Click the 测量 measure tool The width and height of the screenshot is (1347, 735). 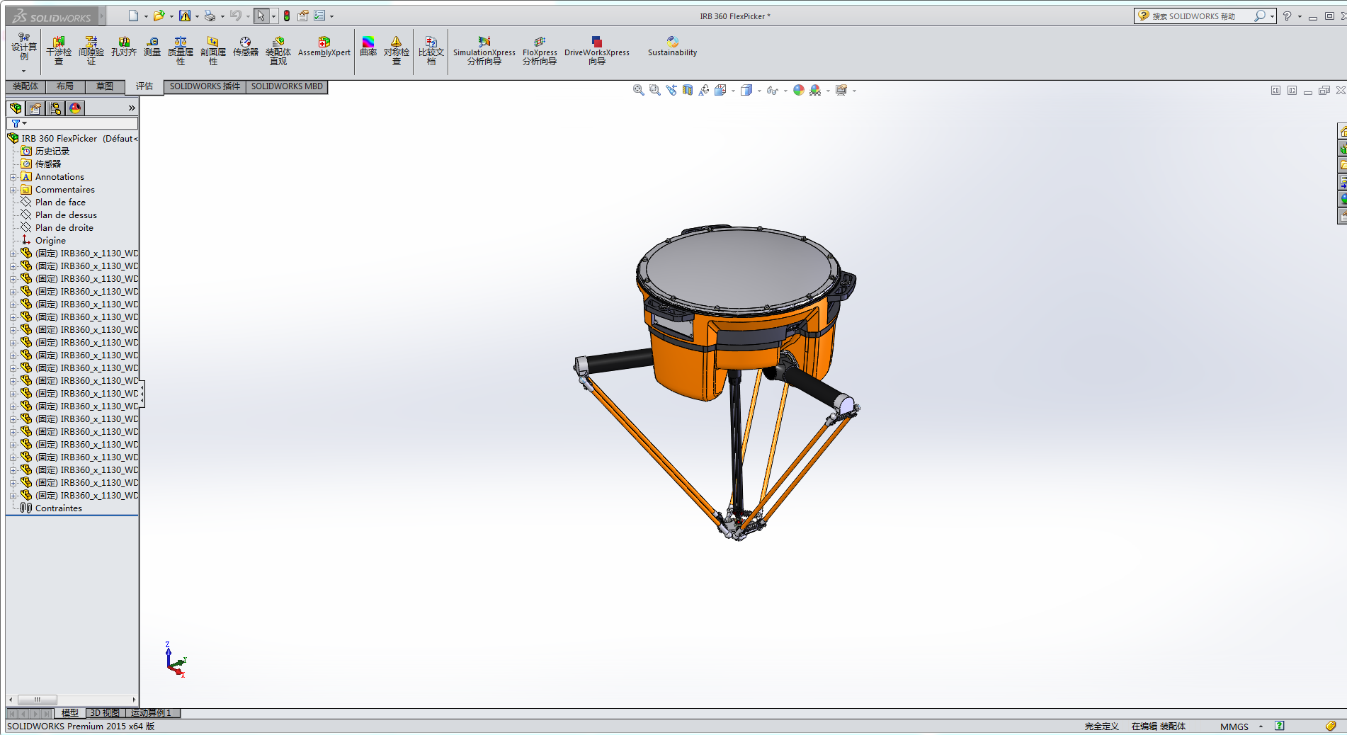(152, 47)
